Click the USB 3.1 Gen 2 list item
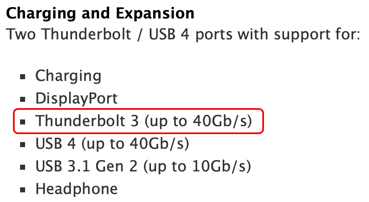The image size is (369, 202). coord(143,166)
